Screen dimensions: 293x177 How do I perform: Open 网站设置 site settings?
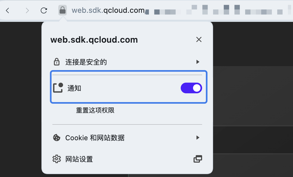point(79,159)
